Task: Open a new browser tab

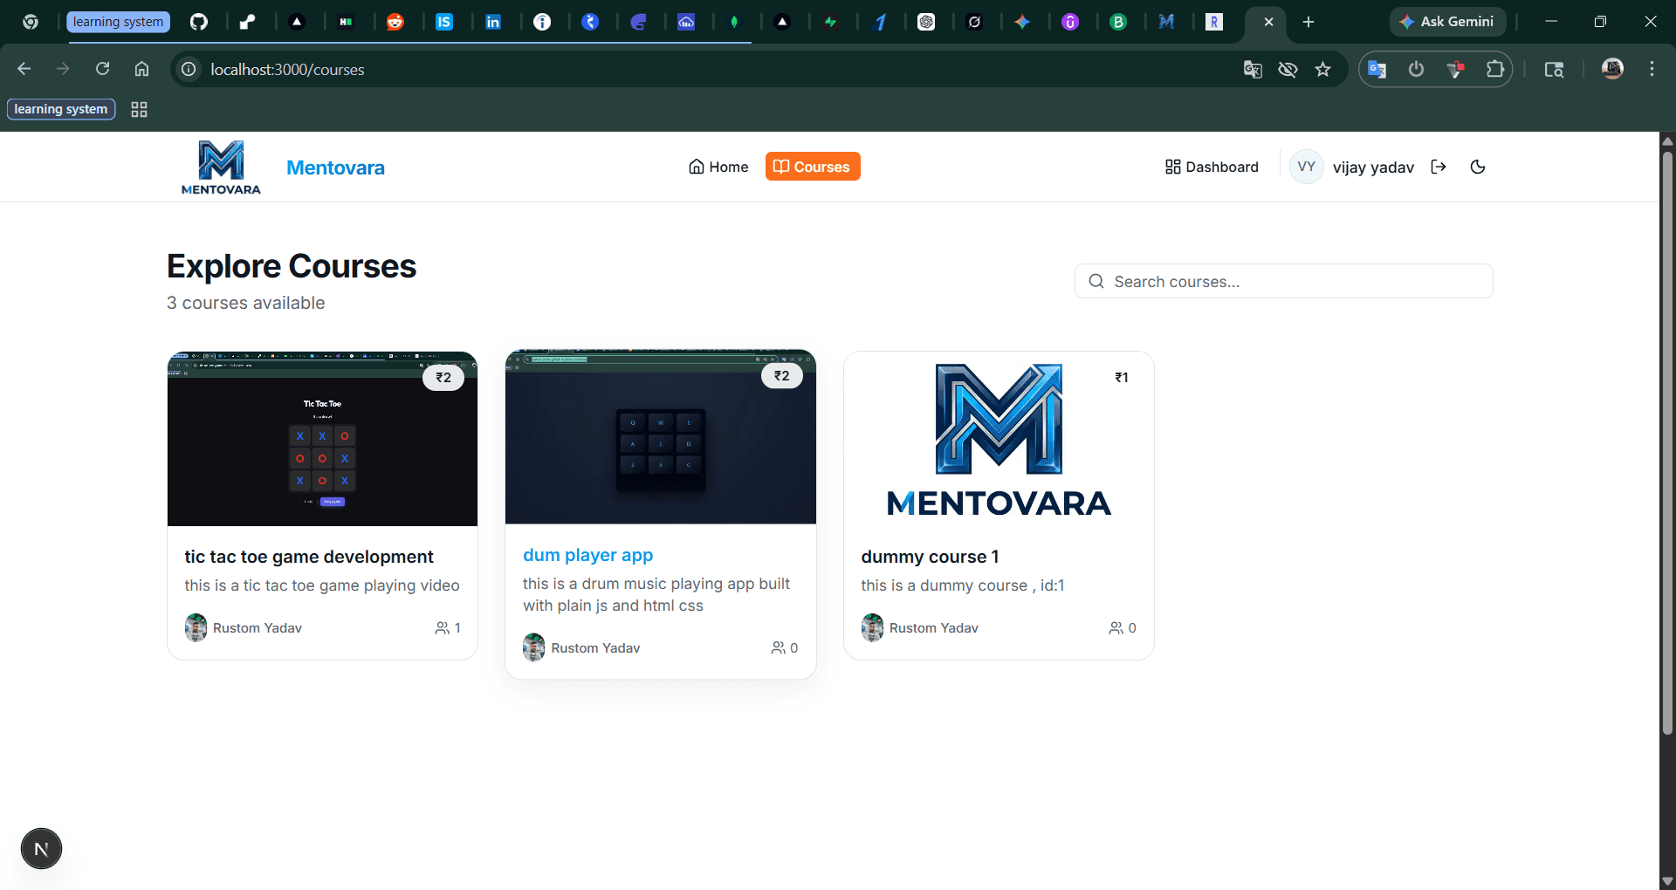Action: coord(1309,22)
